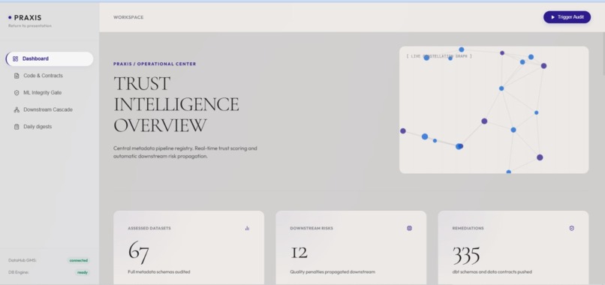Screen dimensions: 605x285
Task: Click PRAXIS / OPERATIONAL CENTER breadcrumb
Action: (x=155, y=64)
